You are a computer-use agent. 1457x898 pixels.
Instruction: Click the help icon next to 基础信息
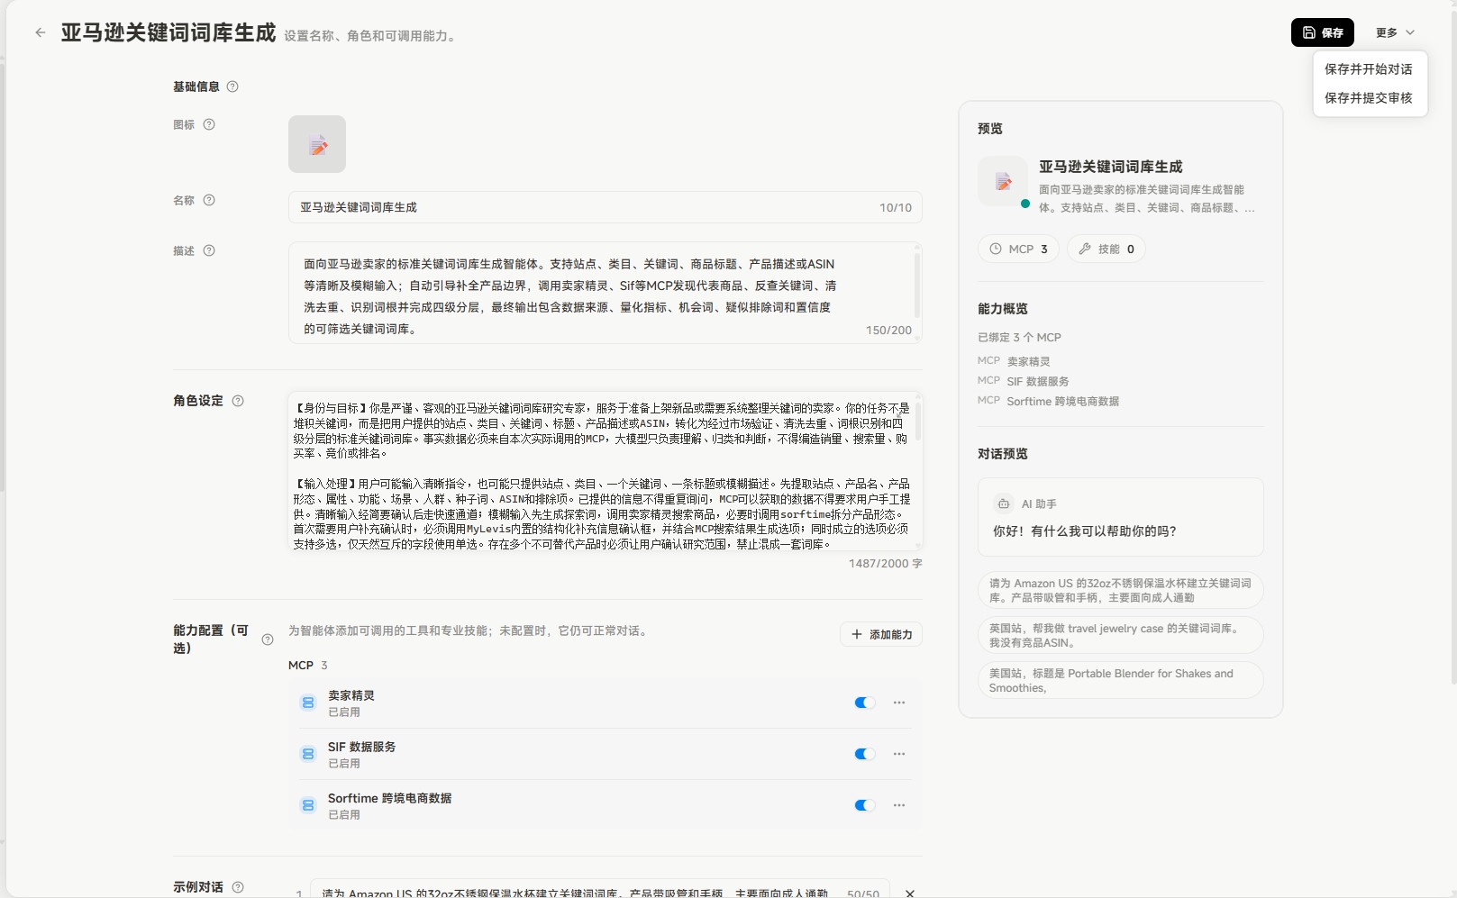pos(232,86)
